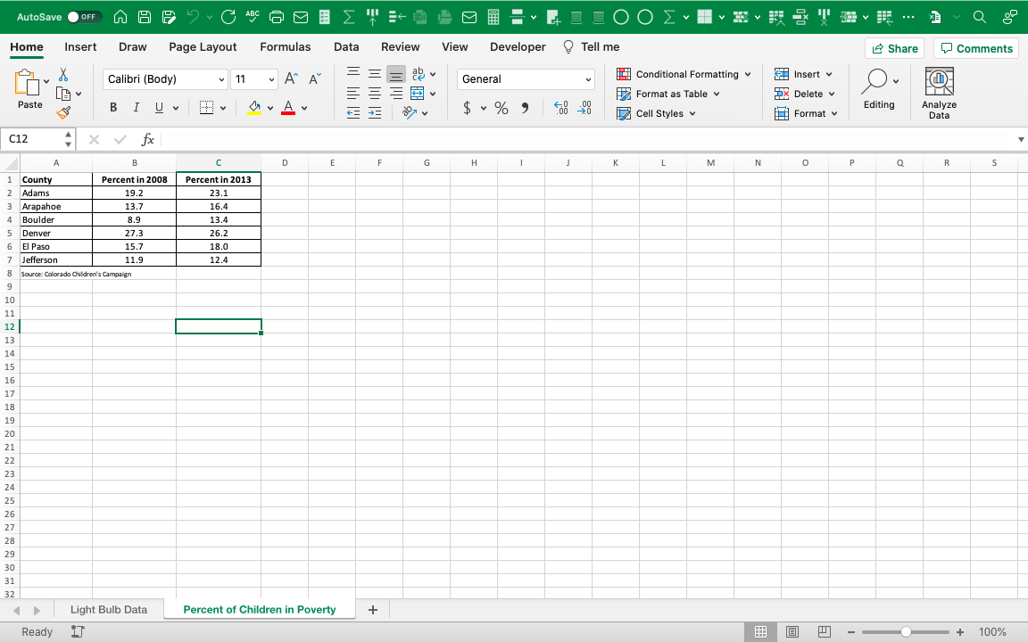Apply percent style
The image size is (1028, 642).
coord(502,108)
